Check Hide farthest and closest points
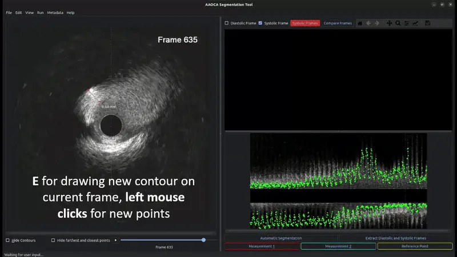This screenshot has height=257, width=457. pos(53,240)
